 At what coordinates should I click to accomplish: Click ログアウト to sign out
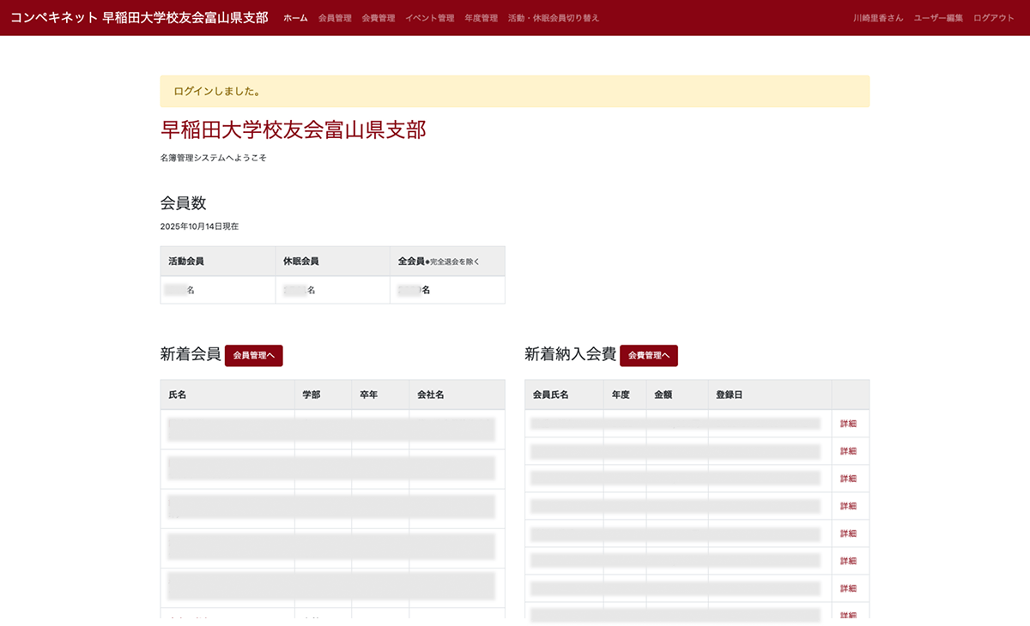(x=994, y=18)
